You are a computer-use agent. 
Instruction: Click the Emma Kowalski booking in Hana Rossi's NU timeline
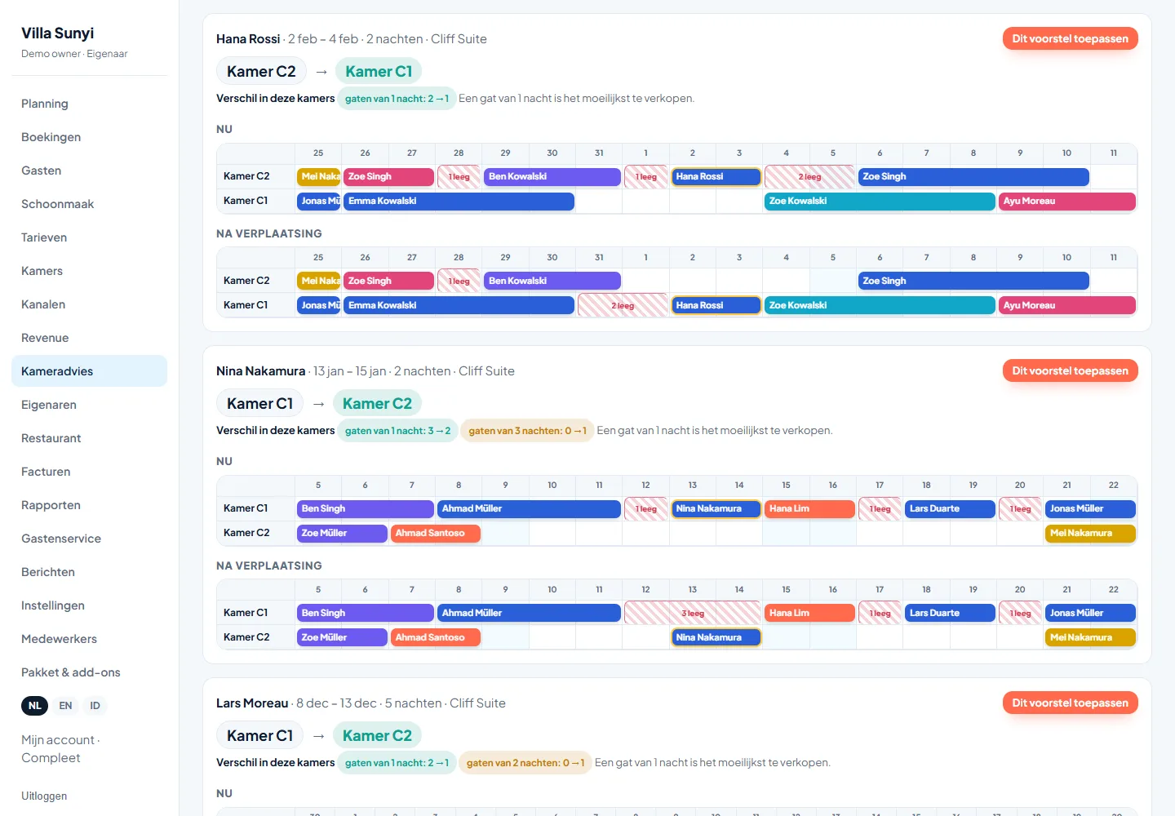459,201
